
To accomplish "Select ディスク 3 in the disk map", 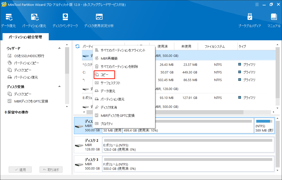I will [88, 164].
